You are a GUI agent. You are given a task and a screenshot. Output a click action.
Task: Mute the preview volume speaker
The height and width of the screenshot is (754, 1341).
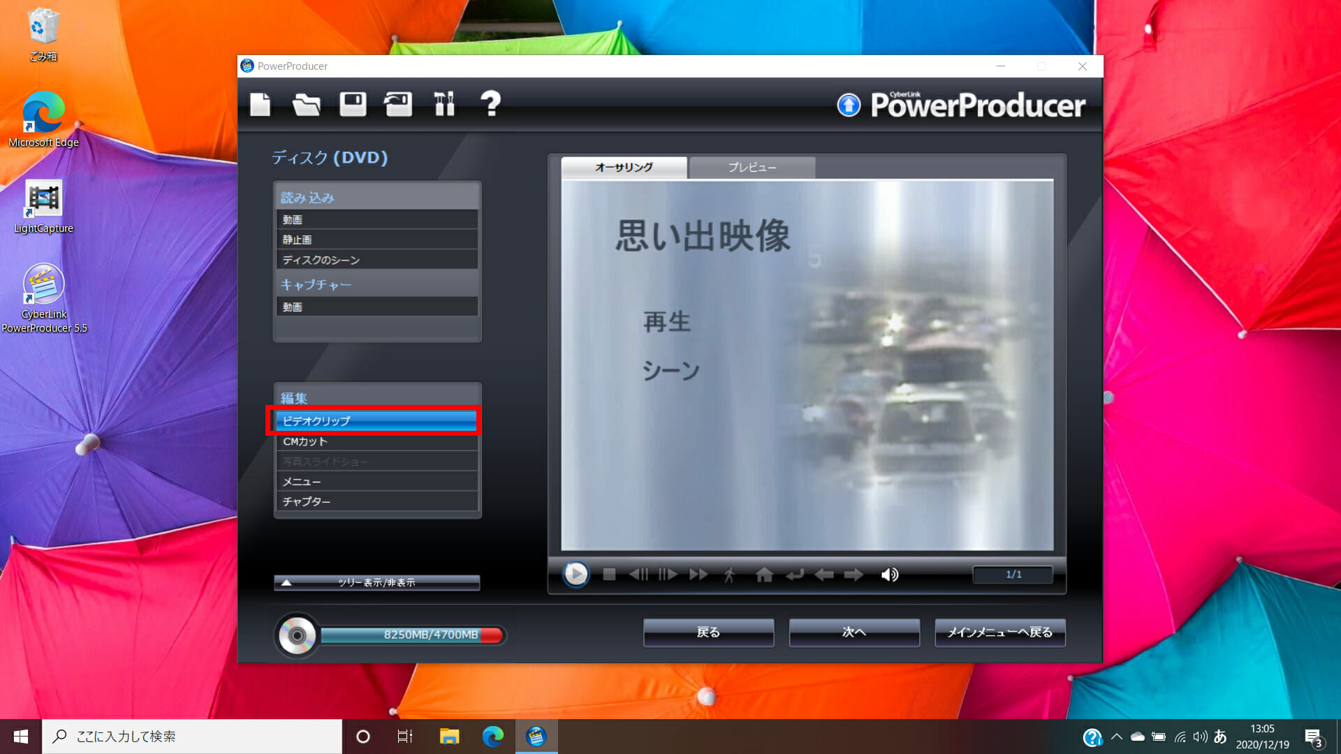click(890, 575)
